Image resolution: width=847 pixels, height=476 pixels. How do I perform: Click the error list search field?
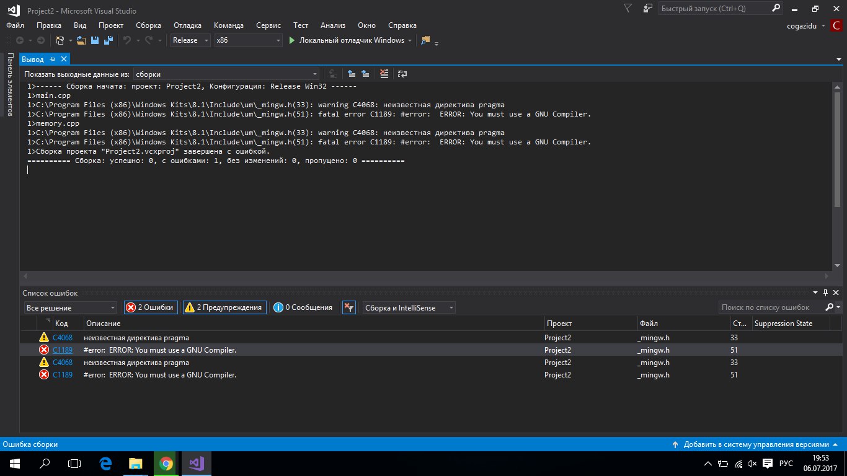[771, 307]
